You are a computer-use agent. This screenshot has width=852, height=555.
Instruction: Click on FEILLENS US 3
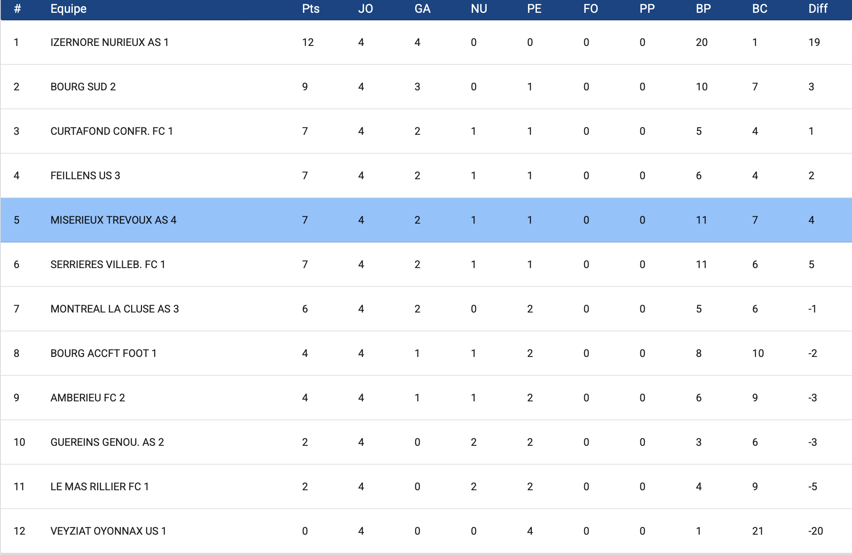pos(85,175)
